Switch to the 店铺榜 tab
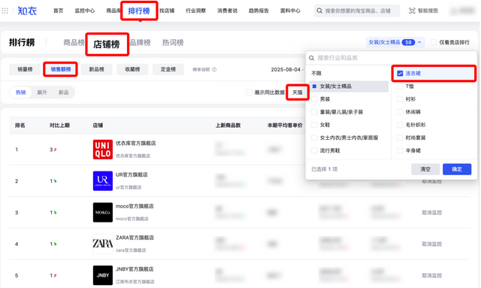Image resolution: width=481 pixels, height=288 pixels. click(x=107, y=44)
